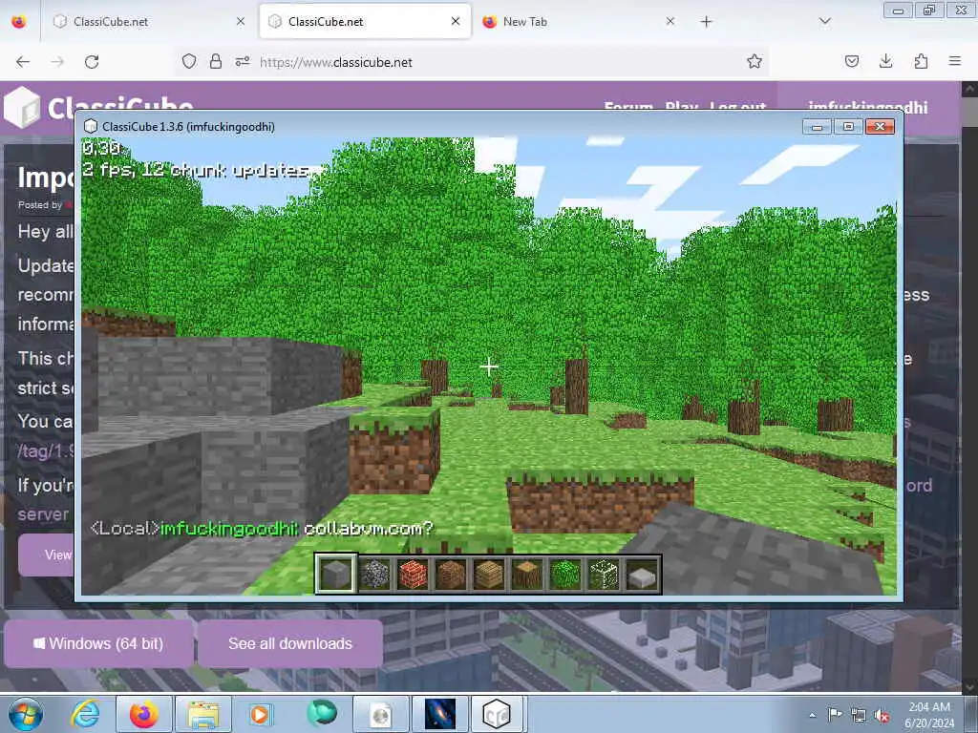Viewport: 978px width, 733px height.
Task: Select the leaves block in the hotbar
Action: click(x=565, y=574)
